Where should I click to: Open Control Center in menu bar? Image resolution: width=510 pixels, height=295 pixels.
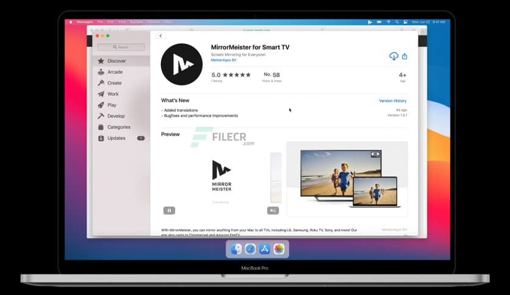(405, 22)
